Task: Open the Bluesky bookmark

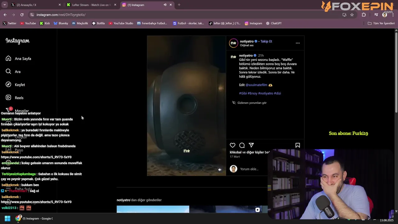Action: (61, 23)
